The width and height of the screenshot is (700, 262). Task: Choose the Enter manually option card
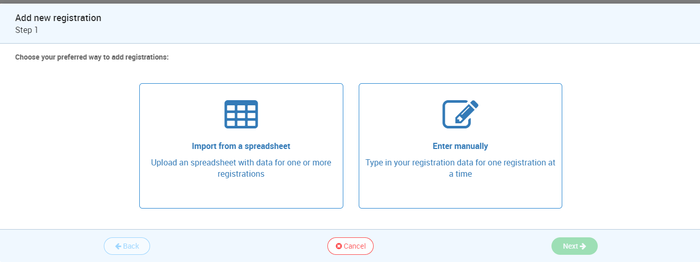tap(460, 146)
